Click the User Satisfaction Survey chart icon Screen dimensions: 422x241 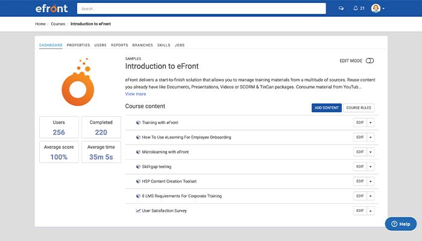(138, 211)
